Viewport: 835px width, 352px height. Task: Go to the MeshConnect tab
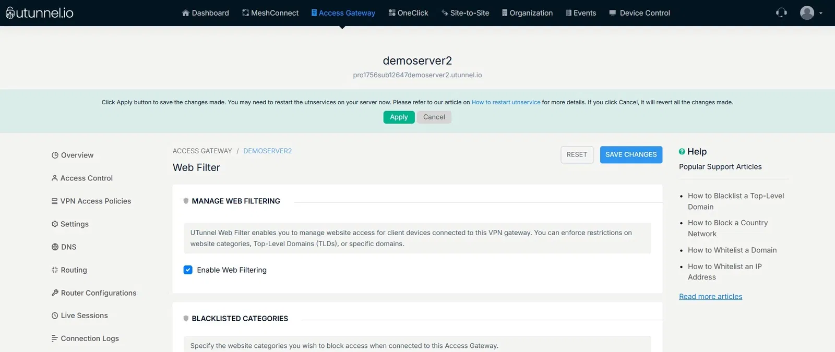[270, 13]
